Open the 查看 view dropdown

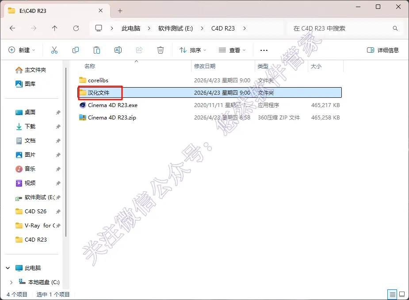click(x=232, y=50)
